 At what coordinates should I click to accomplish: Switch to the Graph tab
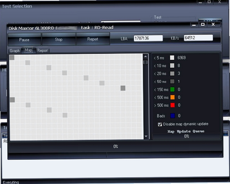(x=15, y=51)
